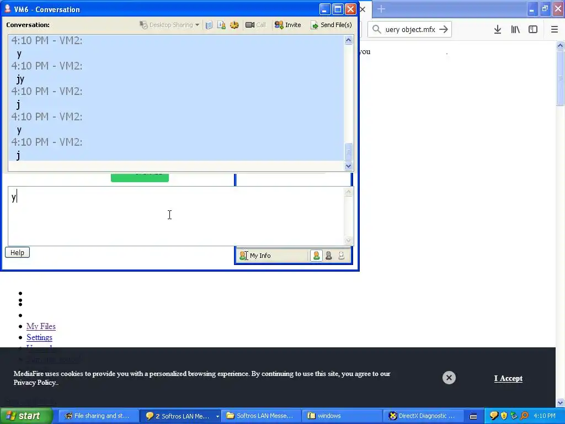Click the gear-shaped icon in conversation toolbar

pyautogui.click(x=234, y=25)
